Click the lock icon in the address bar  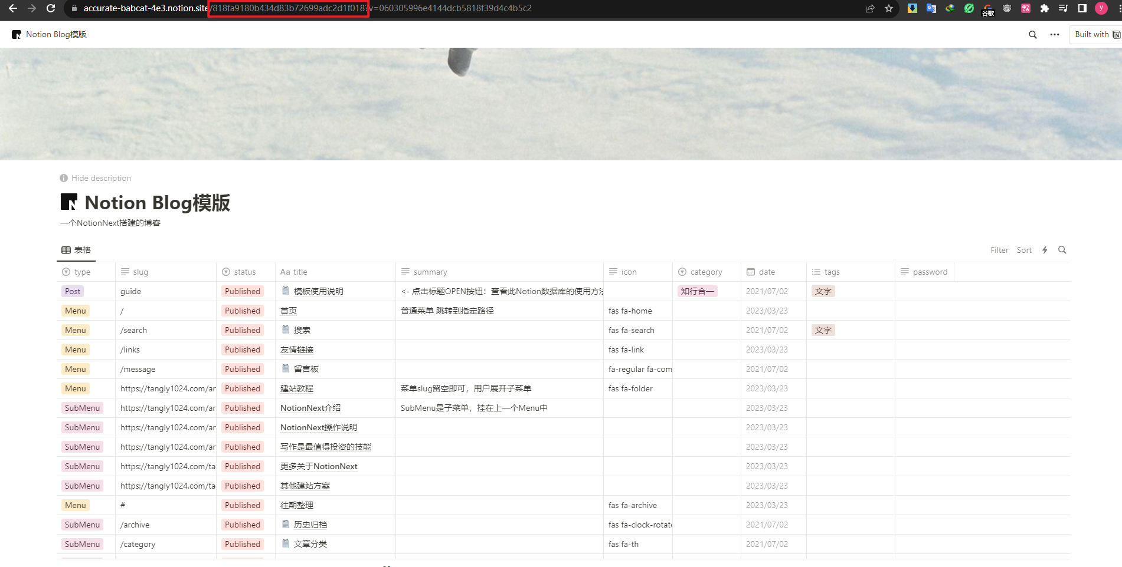click(x=74, y=8)
